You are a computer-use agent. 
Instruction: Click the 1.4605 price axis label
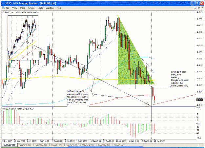(199, 85)
